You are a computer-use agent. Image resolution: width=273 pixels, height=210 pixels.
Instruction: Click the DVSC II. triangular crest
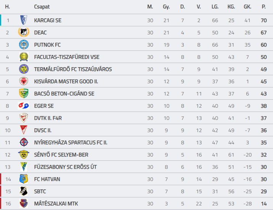click(x=24, y=130)
